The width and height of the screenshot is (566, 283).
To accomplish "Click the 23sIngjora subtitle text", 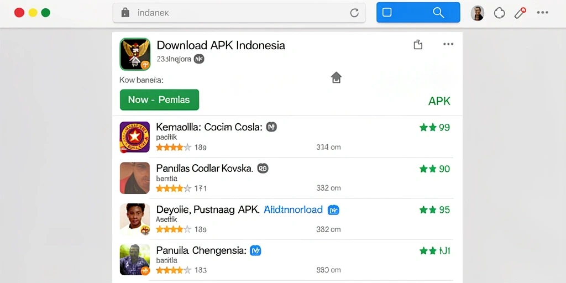I will (x=174, y=59).
